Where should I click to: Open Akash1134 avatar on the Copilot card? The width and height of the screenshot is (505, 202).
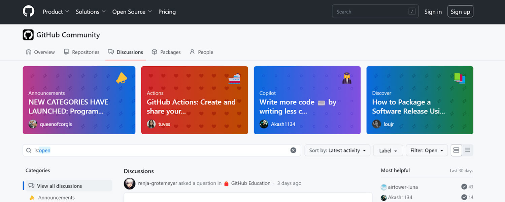pos(264,124)
